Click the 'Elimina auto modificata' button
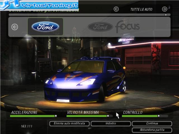This screenshot has height=134, width=179. click(x=69, y=123)
